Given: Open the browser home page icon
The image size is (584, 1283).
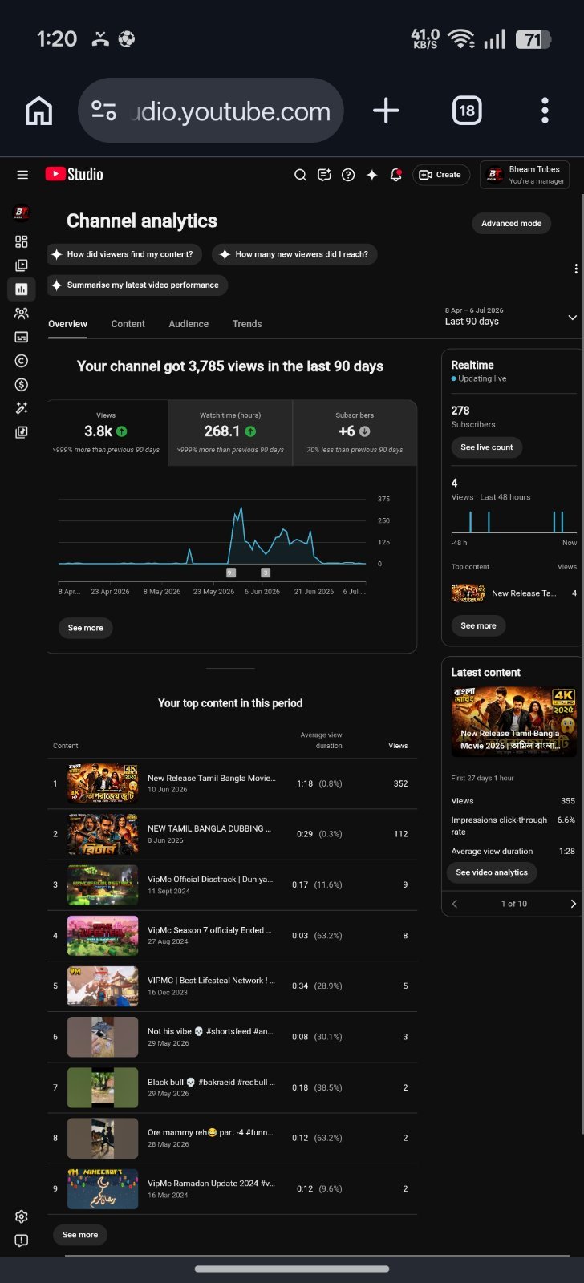Looking at the screenshot, I should (x=39, y=111).
